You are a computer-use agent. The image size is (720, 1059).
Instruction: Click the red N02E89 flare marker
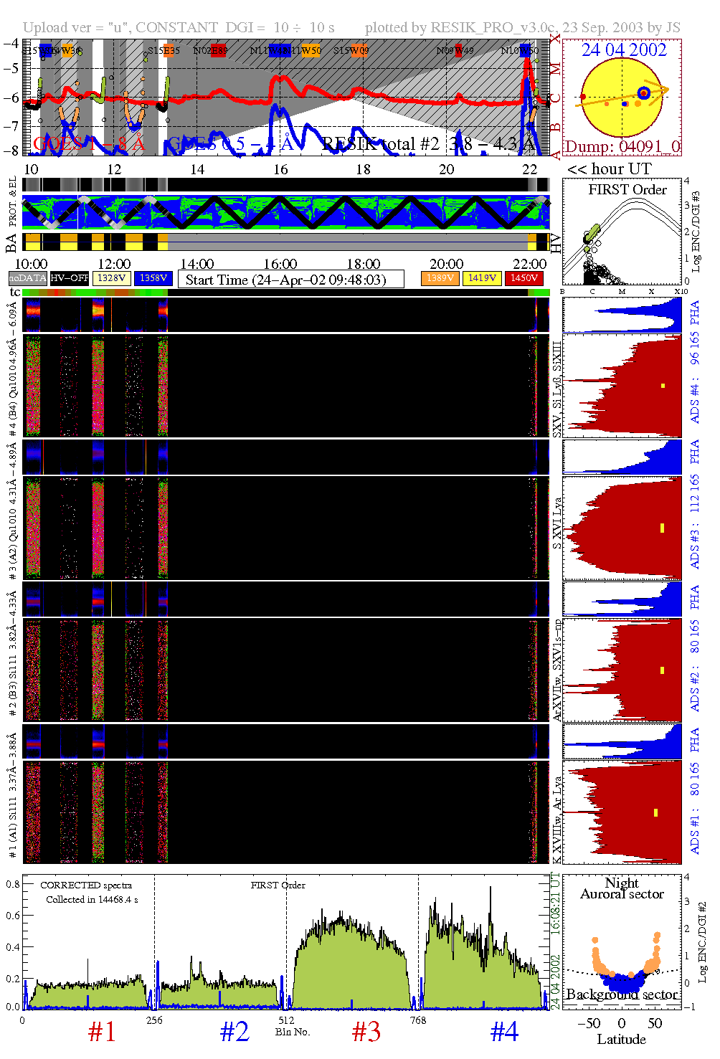pos(218,51)
